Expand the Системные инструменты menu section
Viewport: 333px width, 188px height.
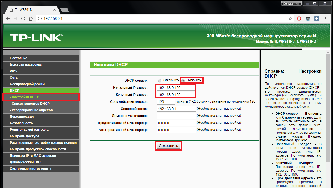(31, 169)
